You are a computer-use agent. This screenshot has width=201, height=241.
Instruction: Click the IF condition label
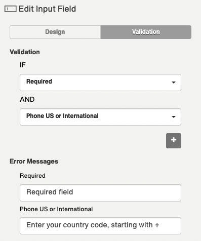(x=23, y=65)
